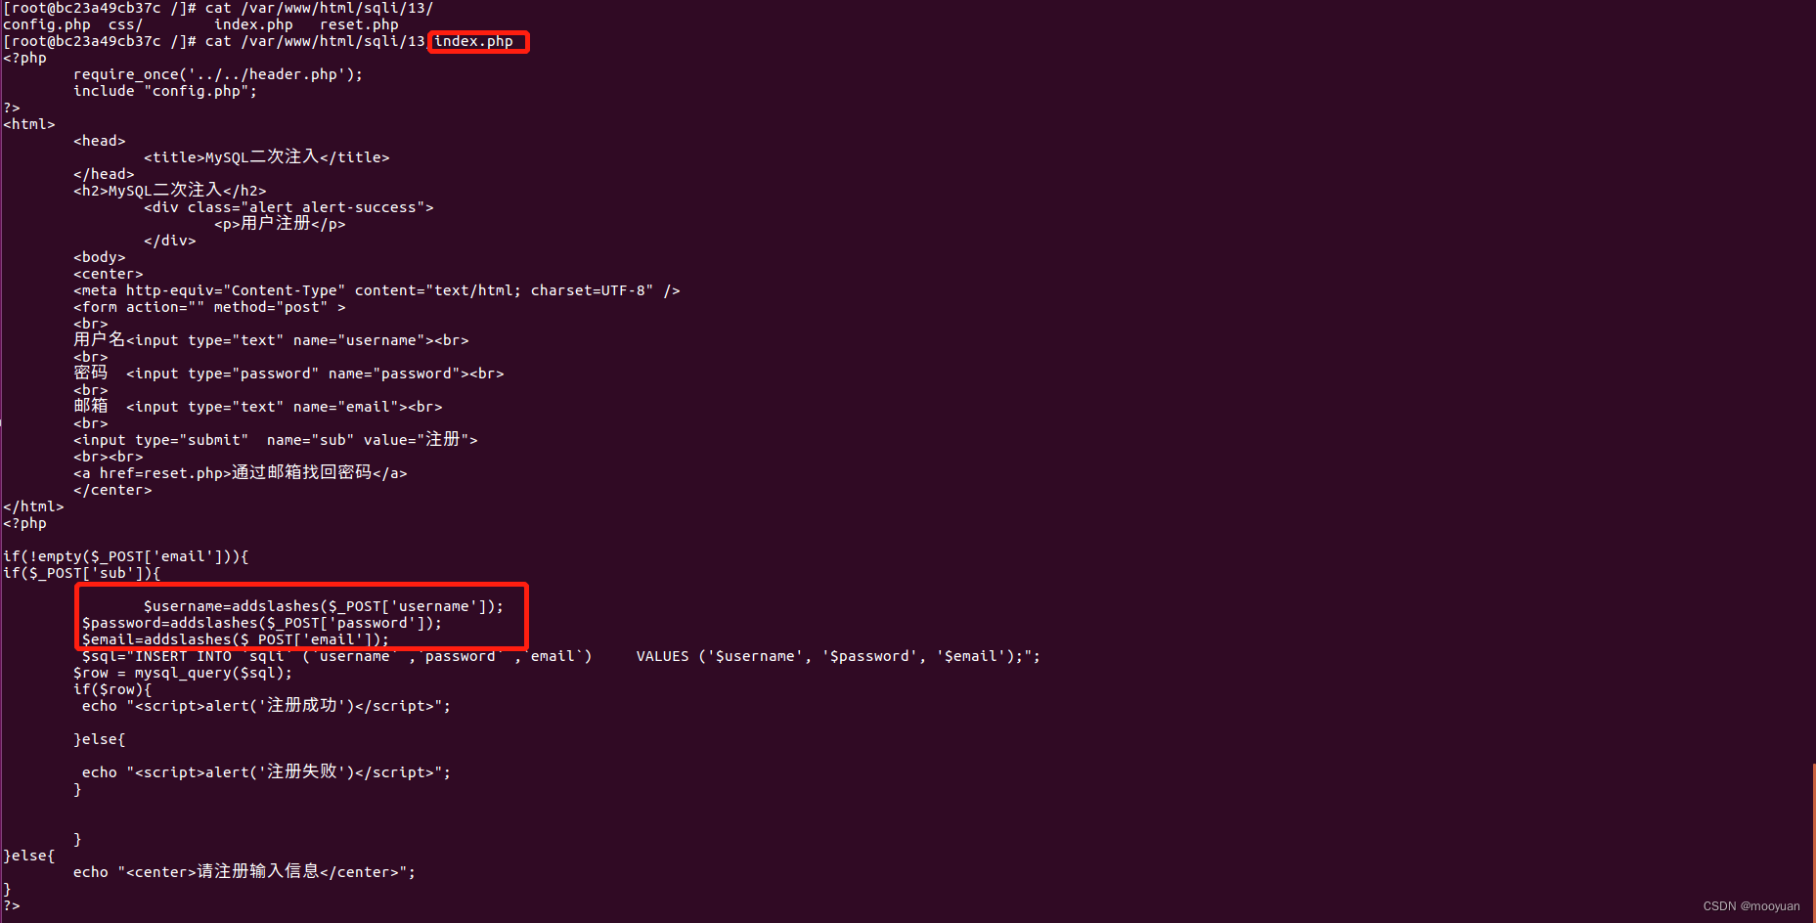1816x923 pixels.
Task: Click the </center> closing tag line
Action: pyautogui.click(x=112, y=490)
